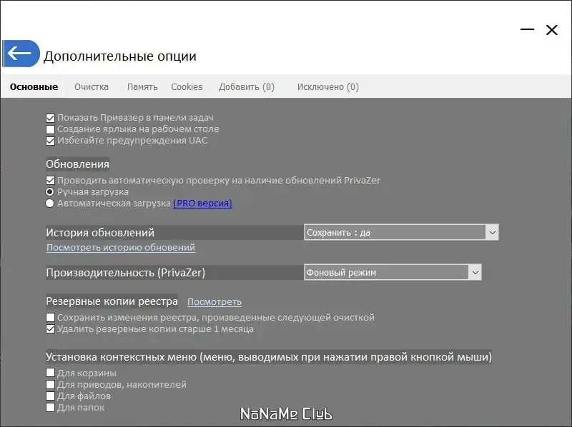572x427 pixels.
Task: Select the Cookies tab
Action: [x=187, y=86]
